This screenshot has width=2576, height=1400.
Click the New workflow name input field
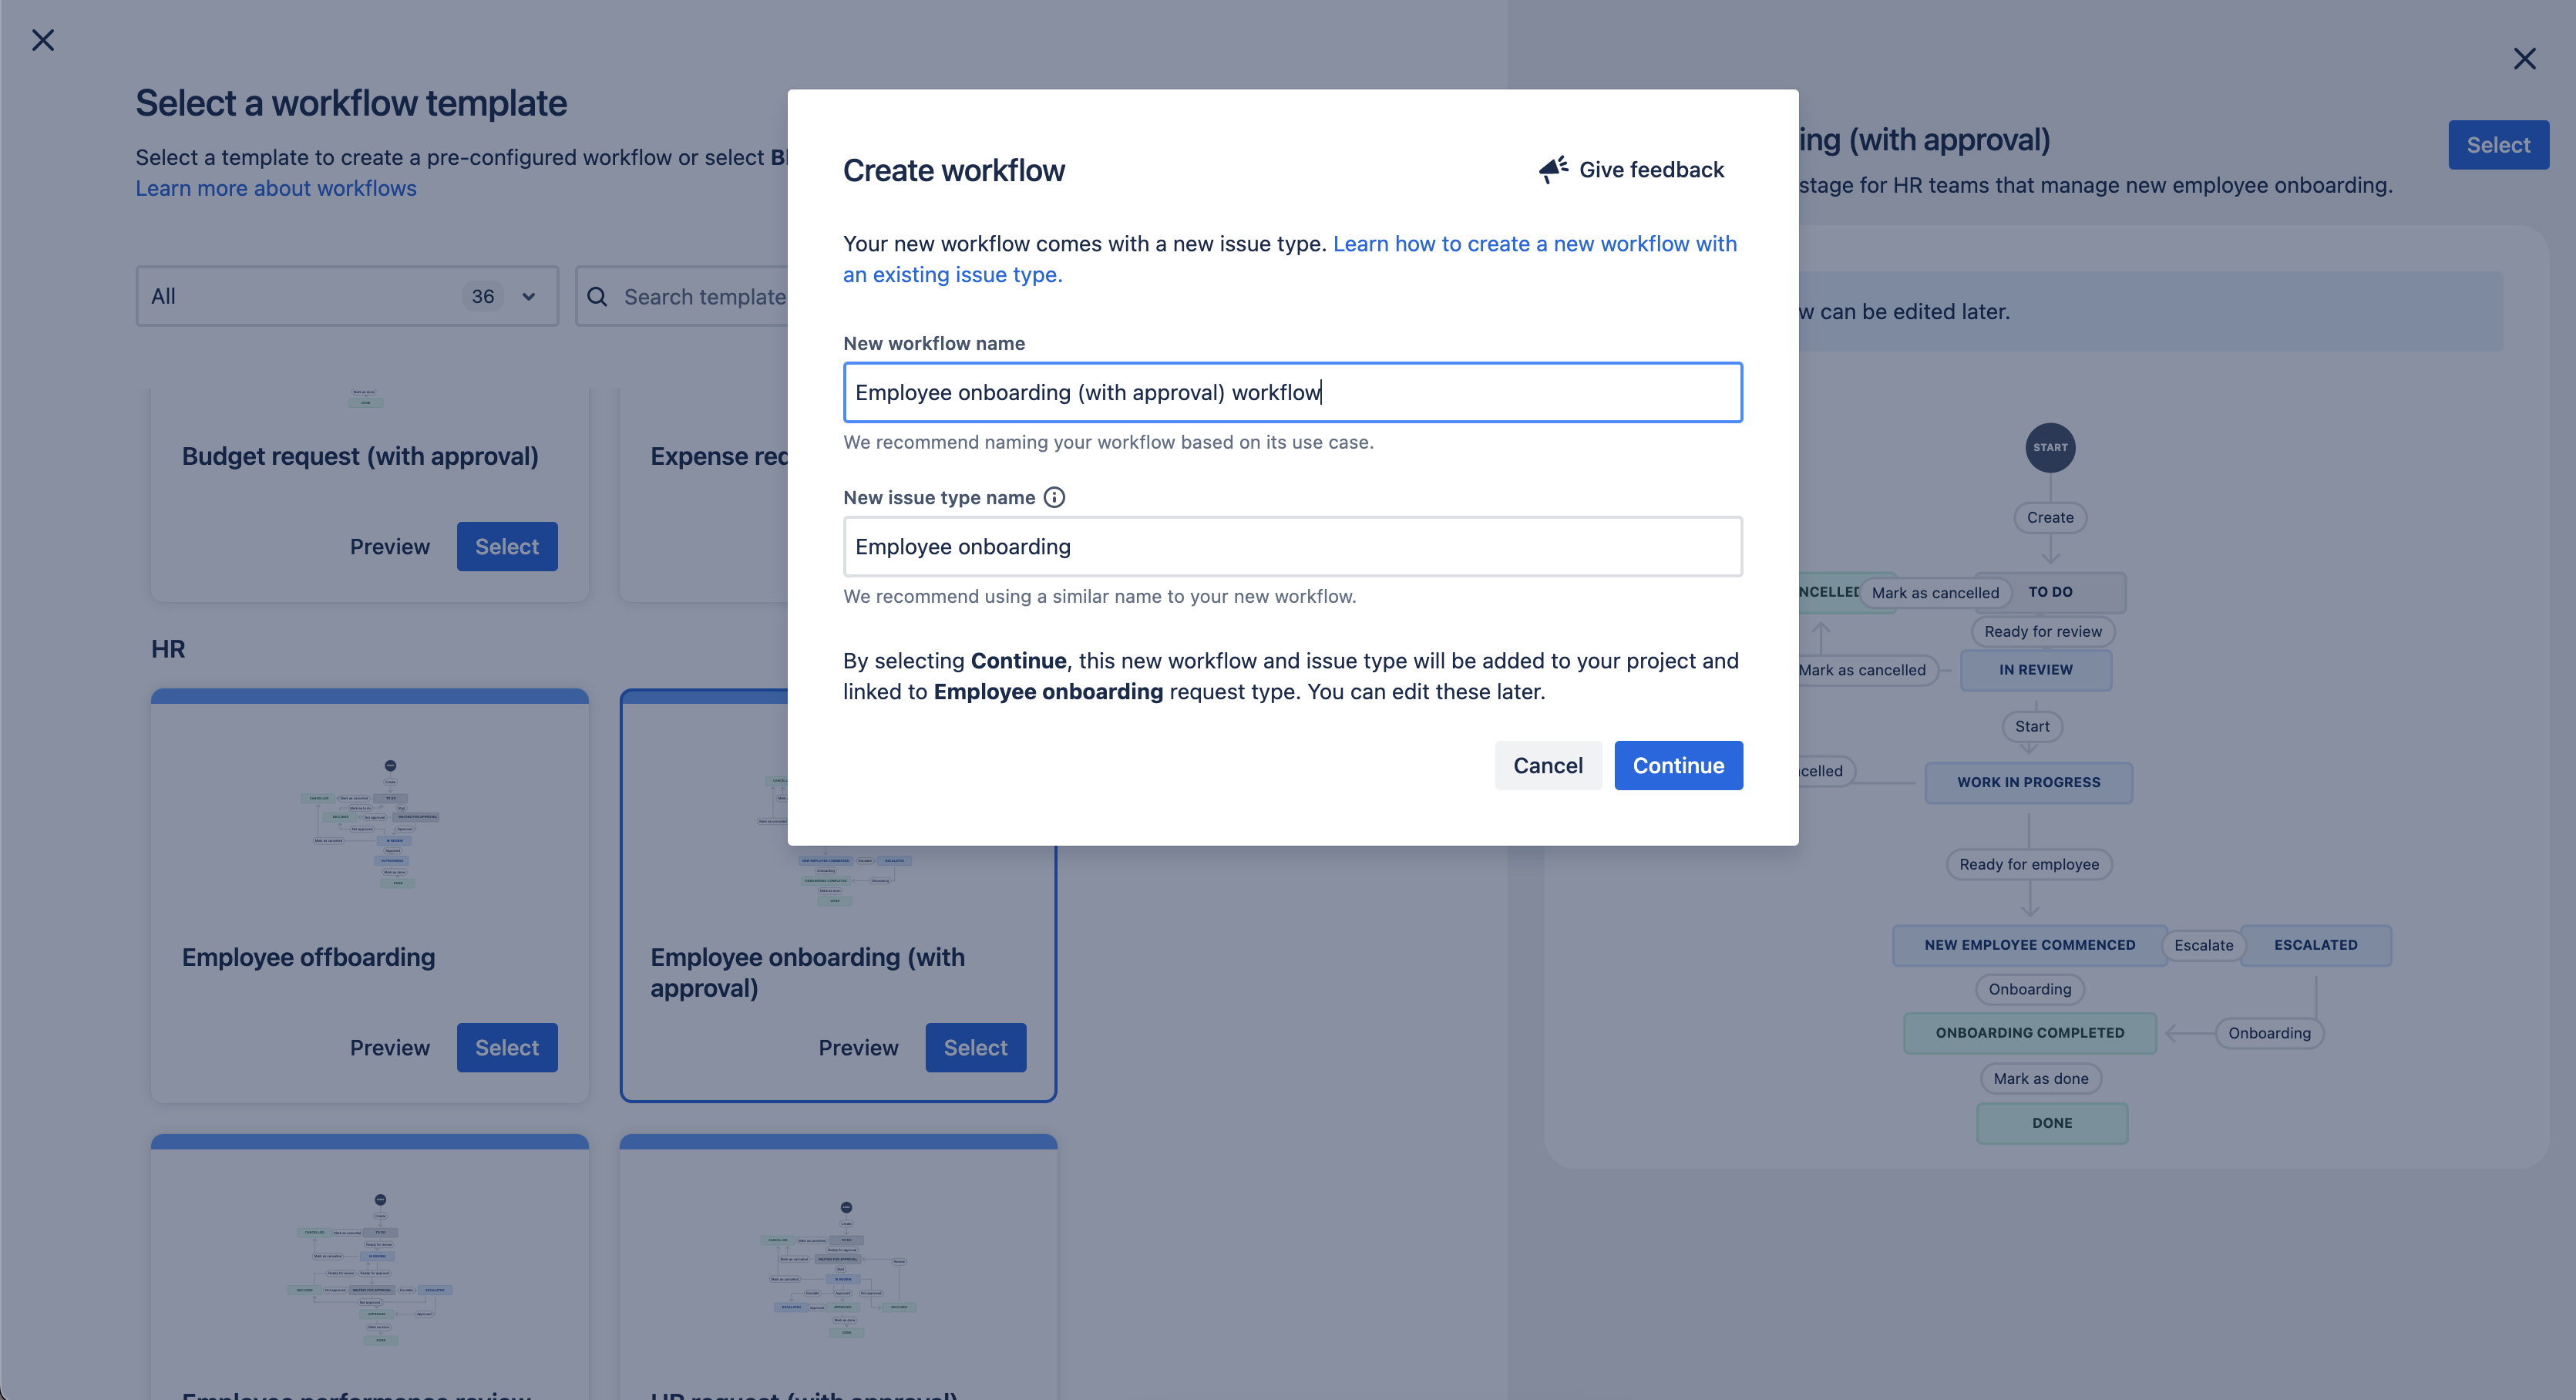tap(1292, 392)
